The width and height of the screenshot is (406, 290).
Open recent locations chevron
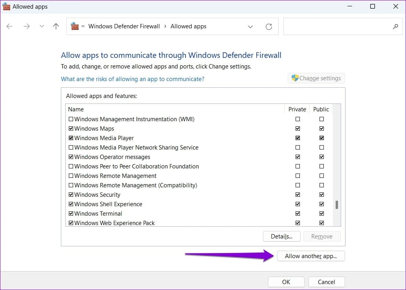42,26
